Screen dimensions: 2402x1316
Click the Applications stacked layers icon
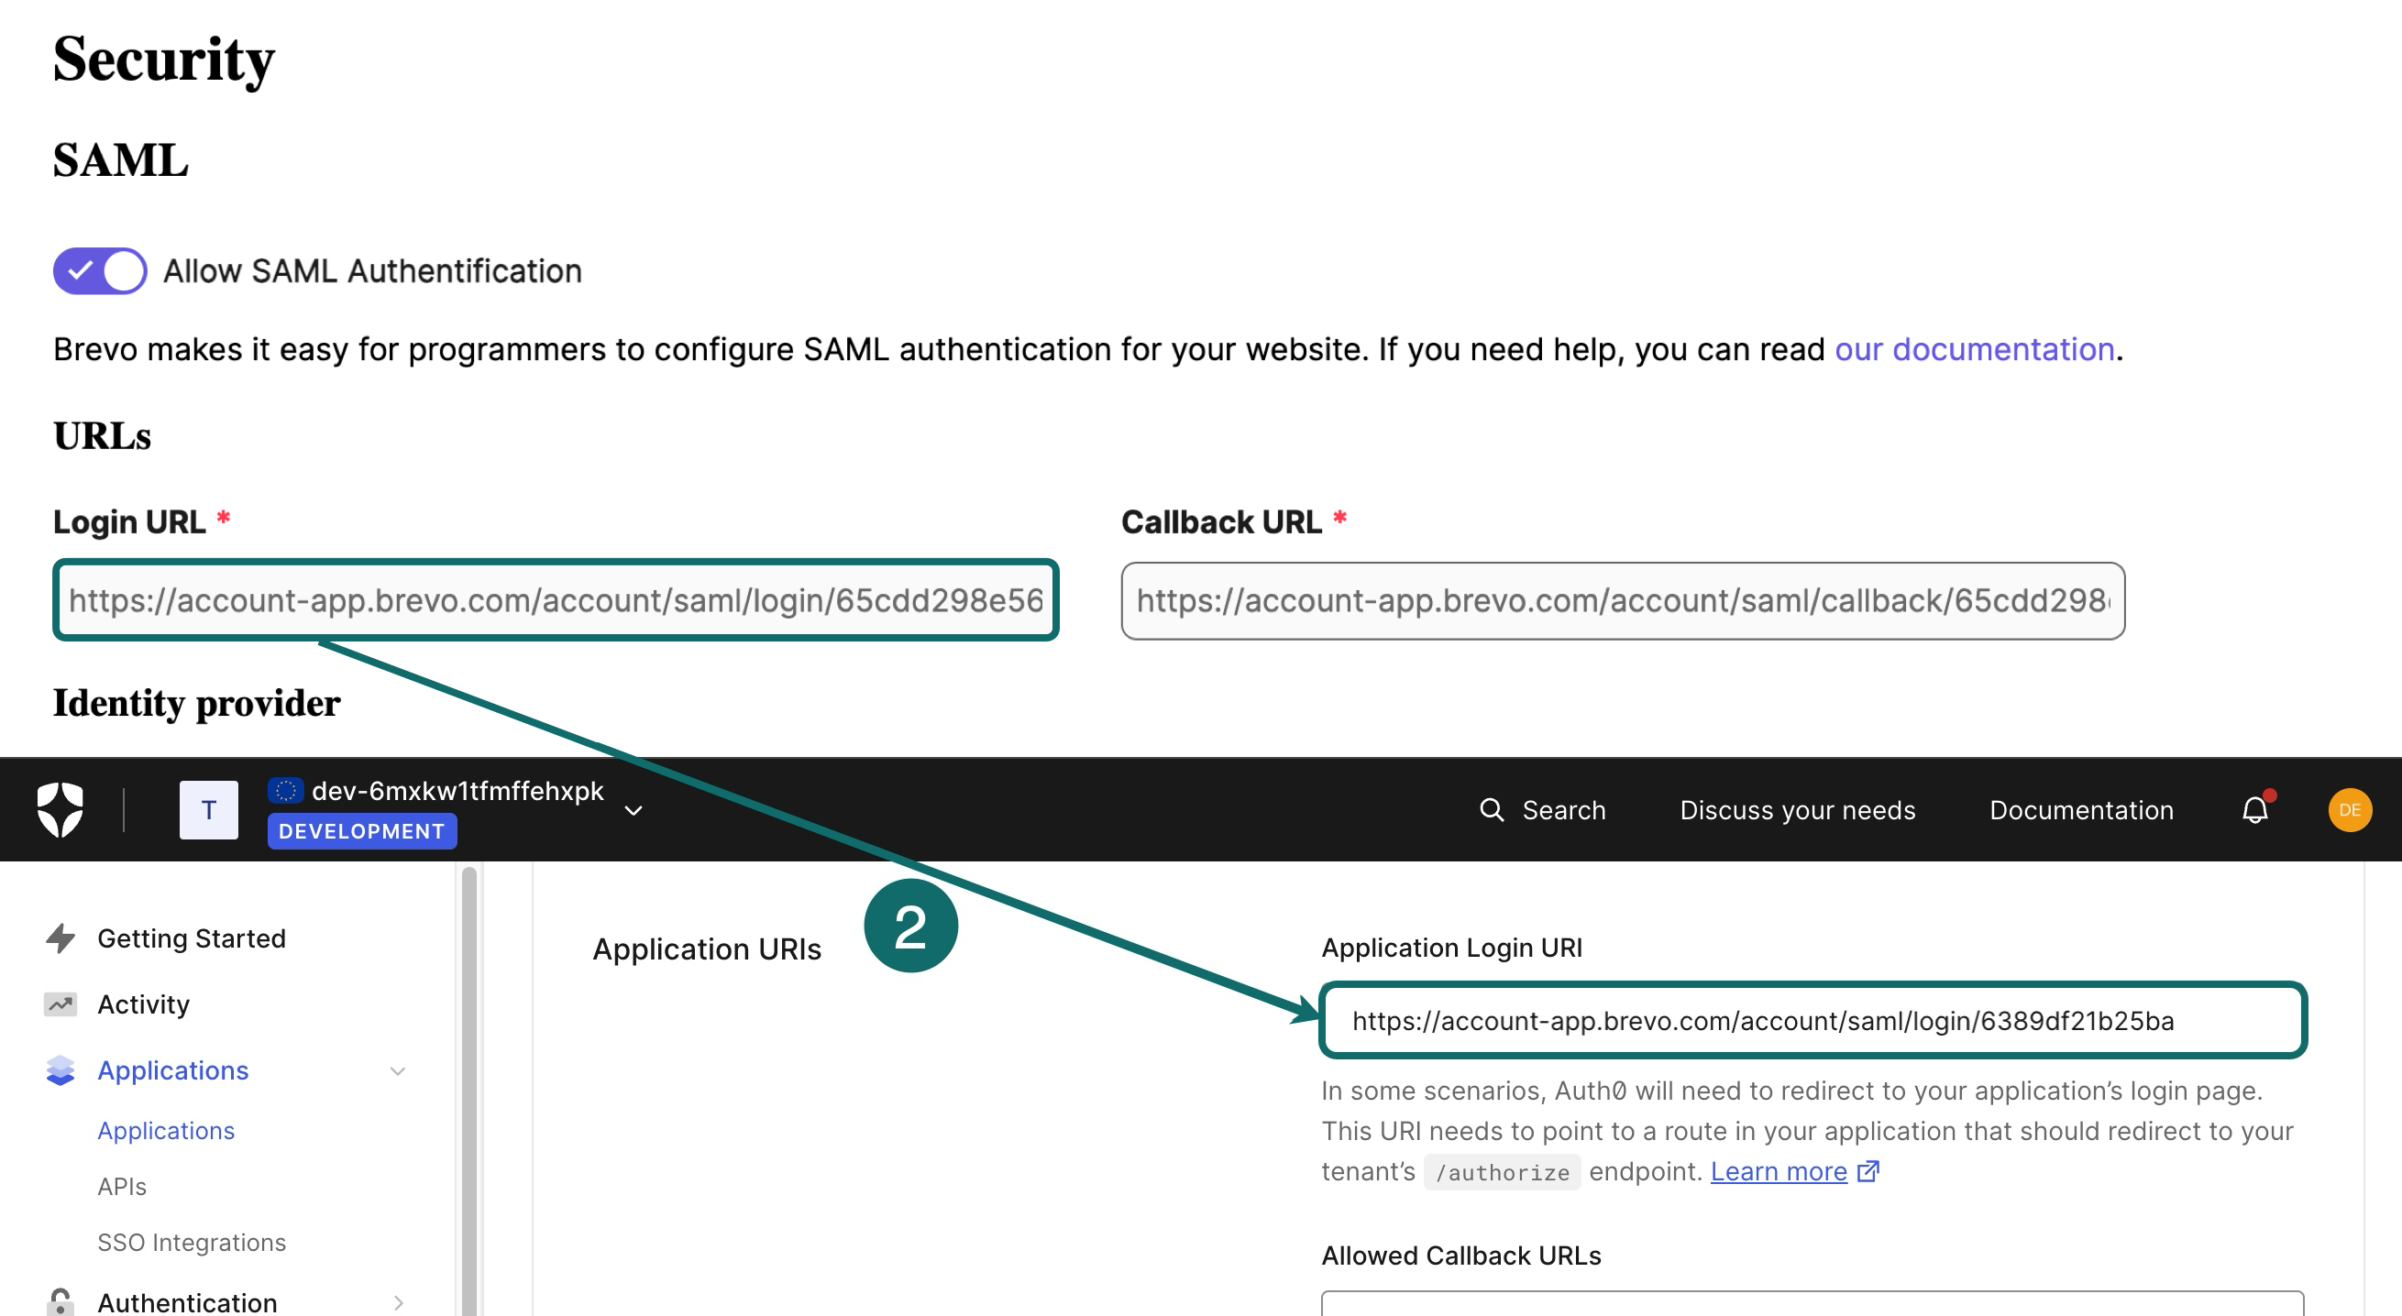[60, 1071]
